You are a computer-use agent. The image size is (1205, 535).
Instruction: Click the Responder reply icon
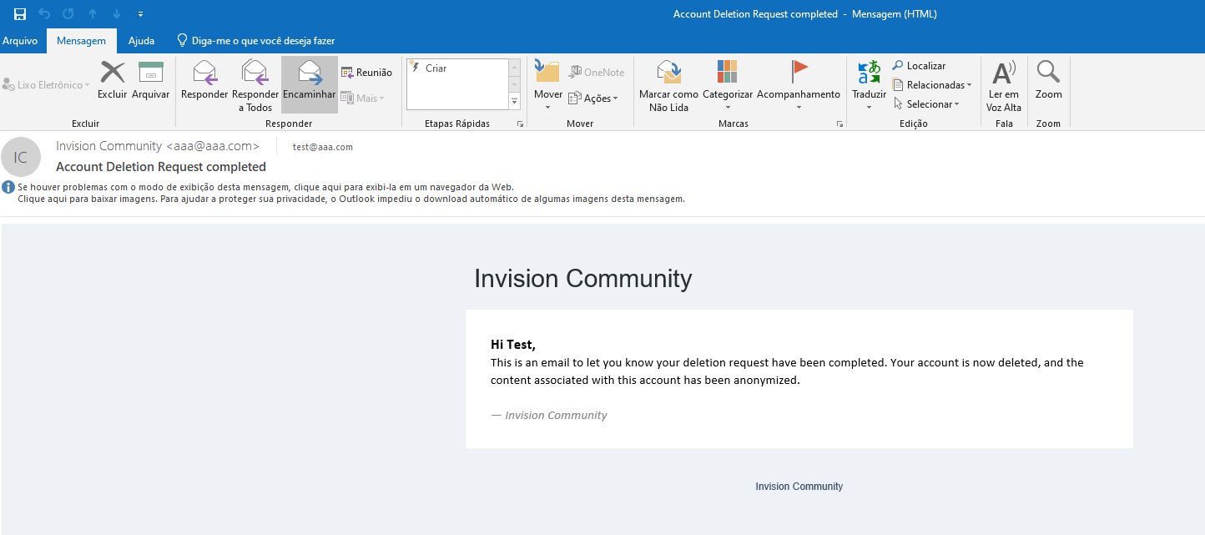pos(204,73)
